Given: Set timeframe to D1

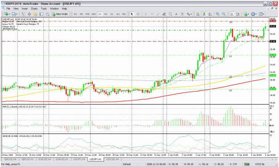Looking at the screenshot, I should [112, 14].
